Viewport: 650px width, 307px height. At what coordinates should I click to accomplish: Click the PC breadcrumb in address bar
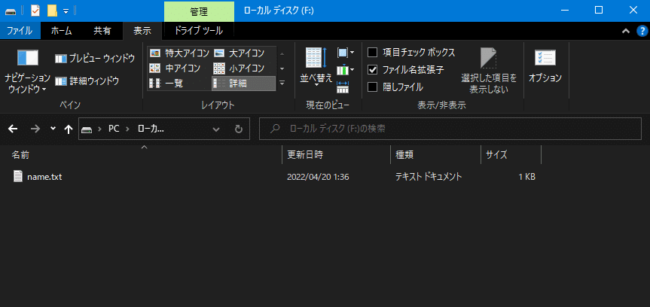(114, 129)
